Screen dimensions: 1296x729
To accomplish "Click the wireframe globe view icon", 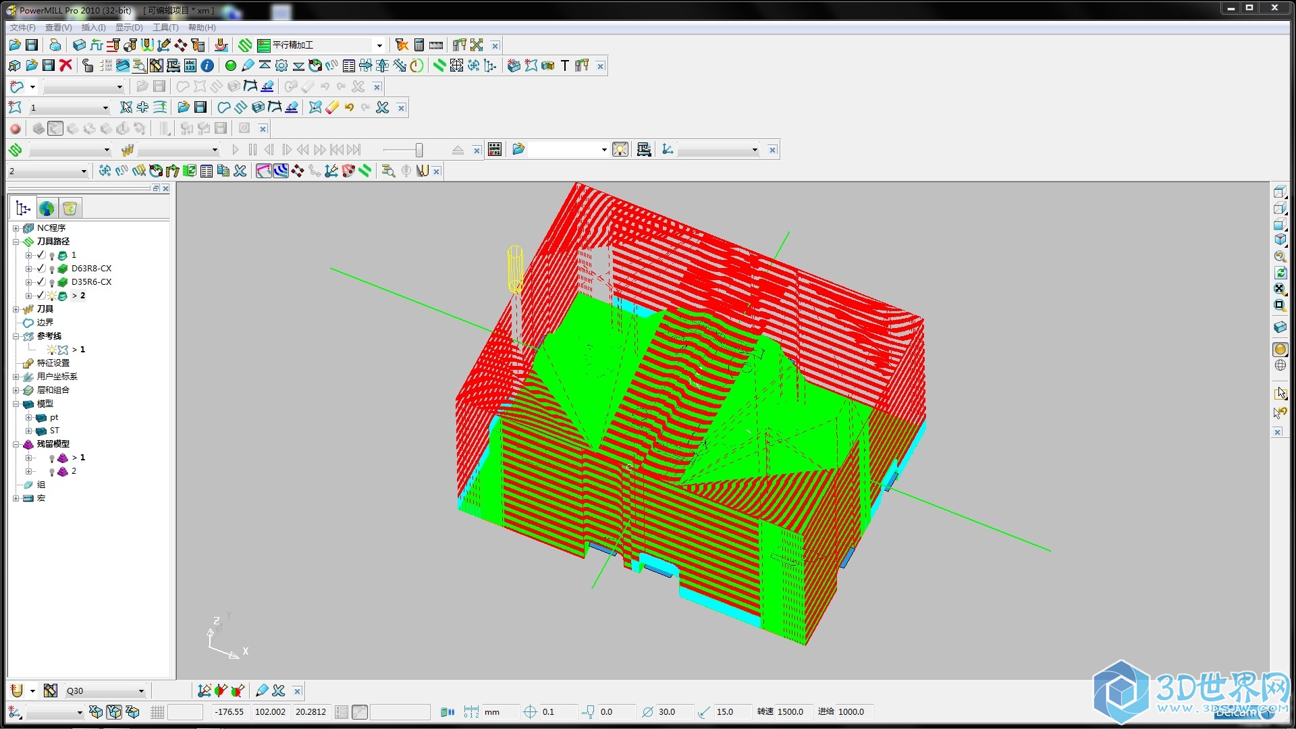I will click(x=1280, y=366).
